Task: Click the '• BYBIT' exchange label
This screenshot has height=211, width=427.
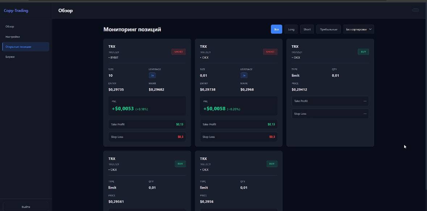Action: point(113,58)
